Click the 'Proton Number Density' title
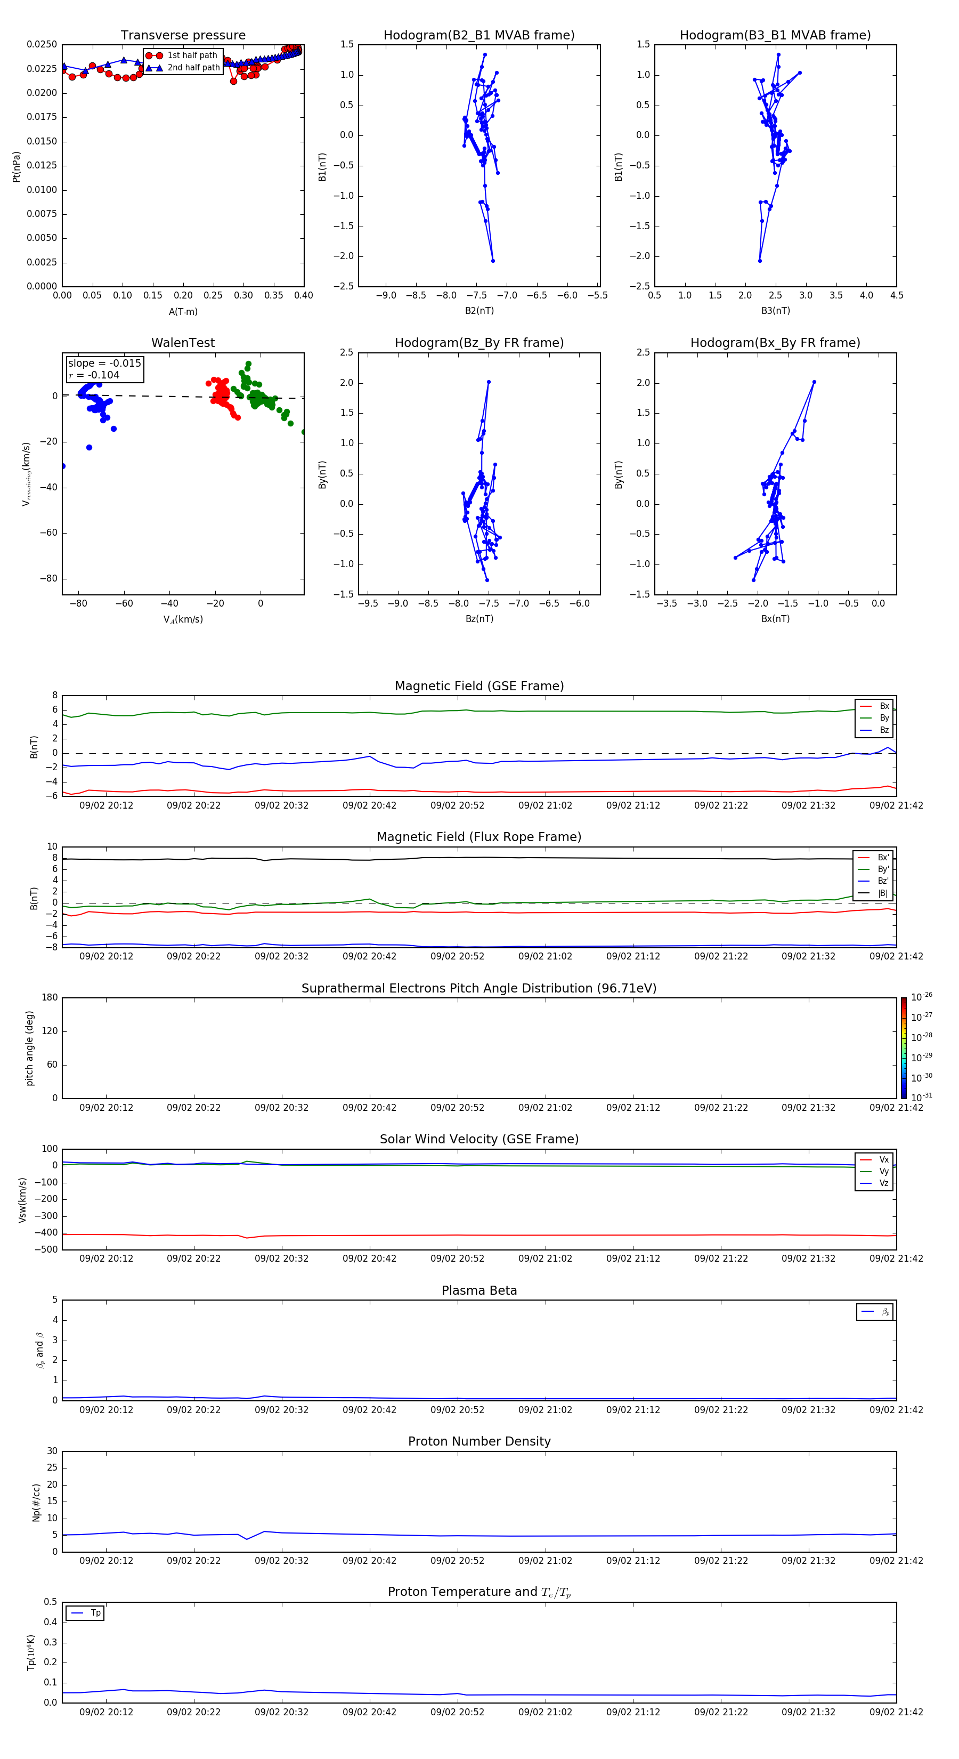 (479, 1441)
